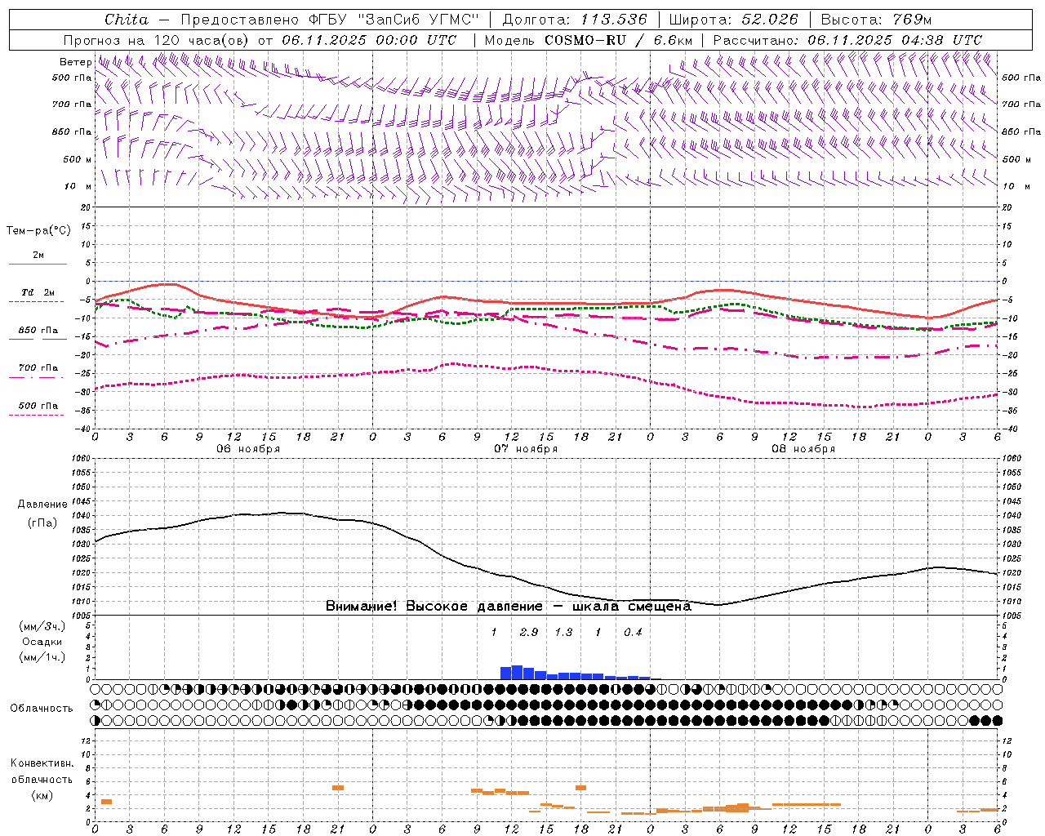The height and width of the screenshot is (836, 1045).
Task: Select the provider text ФГБУ "ЗапСиб УГМС"
Action: click(x=394, y=20)
